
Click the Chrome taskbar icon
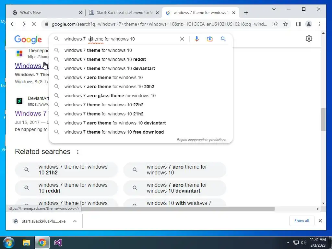[42, 243]
